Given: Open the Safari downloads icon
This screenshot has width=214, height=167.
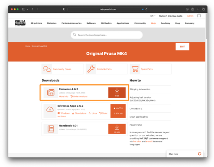Looking at the screenshot, I should (187, 9).
